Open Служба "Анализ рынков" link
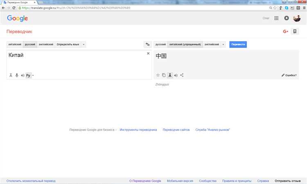307x184 pixels. [212, 130]
